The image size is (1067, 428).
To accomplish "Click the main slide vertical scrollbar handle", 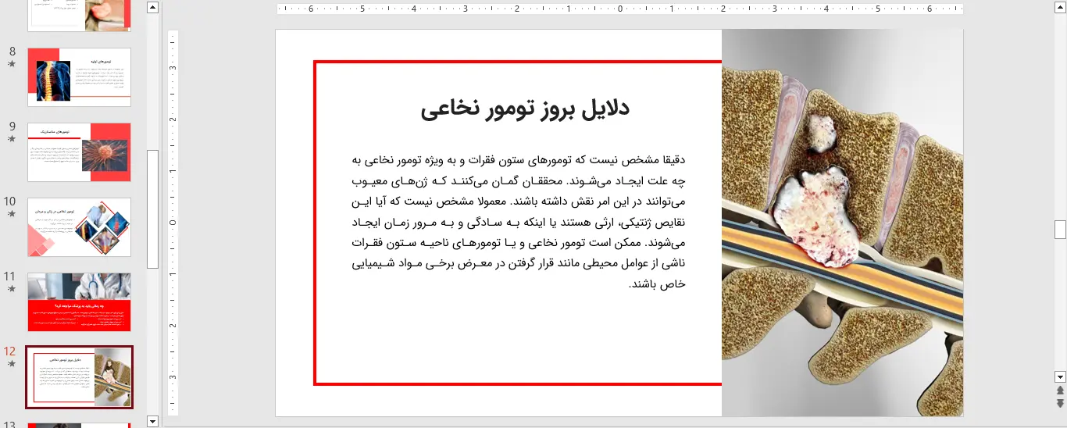I will (x=1060, y=229).
